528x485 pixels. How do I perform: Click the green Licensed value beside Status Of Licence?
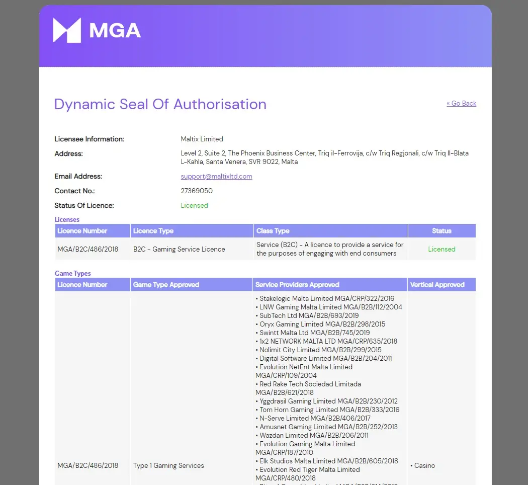coord(194,205)
